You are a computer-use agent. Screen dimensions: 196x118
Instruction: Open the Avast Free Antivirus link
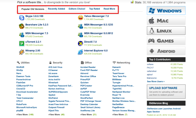[x=58, y=104]
